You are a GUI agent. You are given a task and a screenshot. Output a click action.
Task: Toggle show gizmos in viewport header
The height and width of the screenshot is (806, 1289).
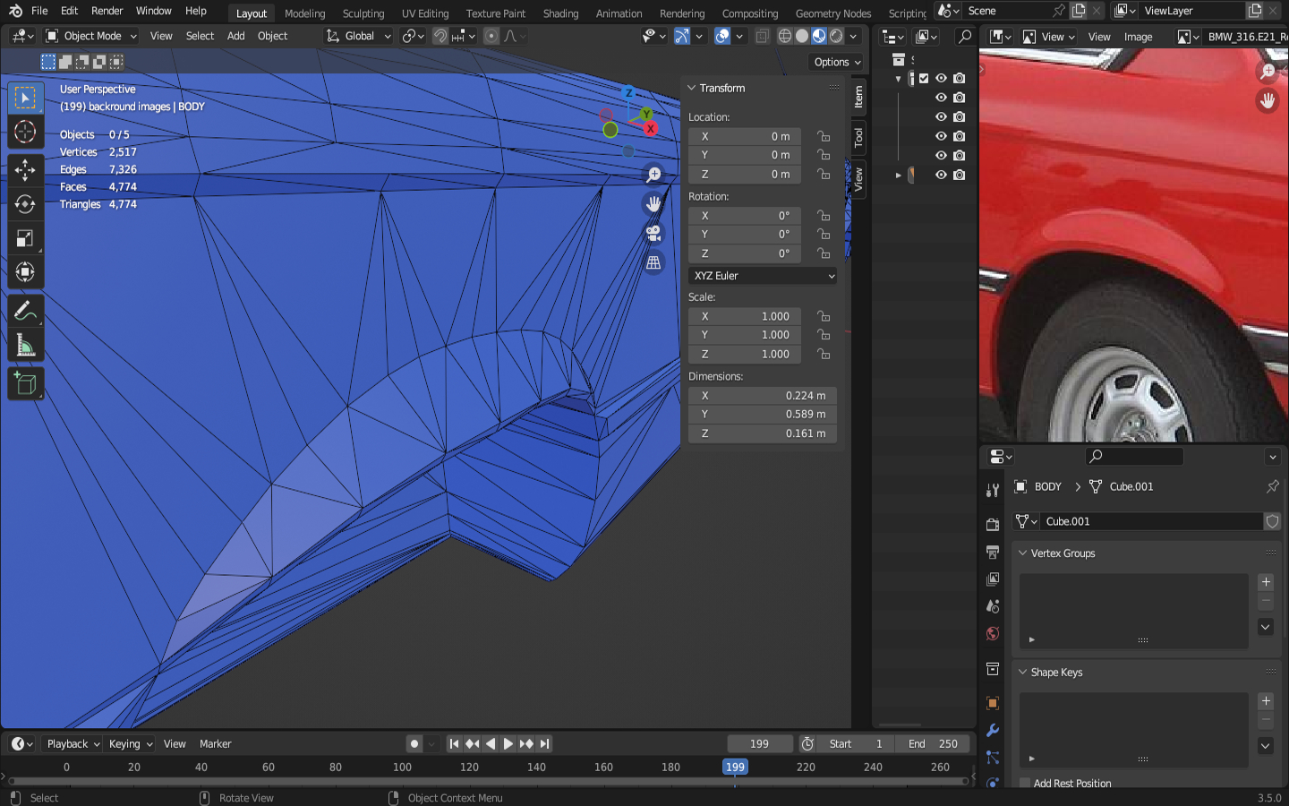(682, 36)
